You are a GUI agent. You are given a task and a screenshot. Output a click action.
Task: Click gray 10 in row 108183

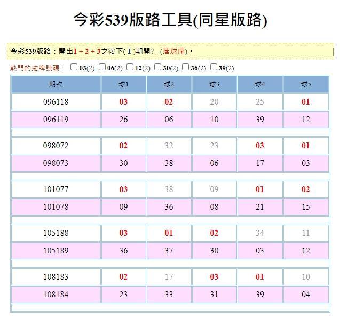[306, 277]
